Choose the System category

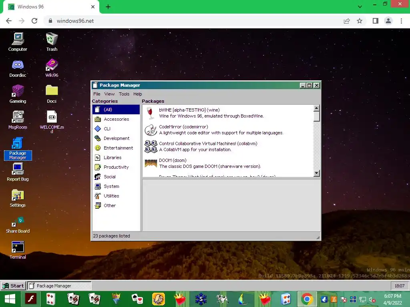point(116,186)
